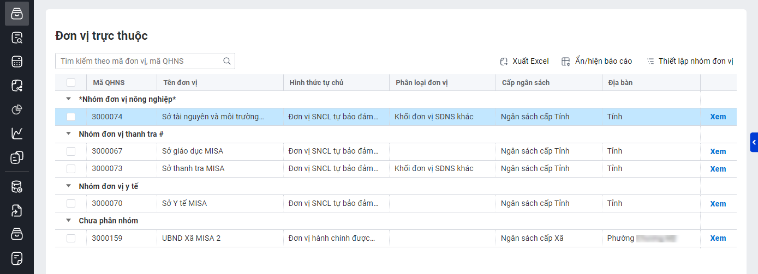Open the pie chart icon in sidebar
Viewport: 758px width, 274px height.
click(17, 109)
